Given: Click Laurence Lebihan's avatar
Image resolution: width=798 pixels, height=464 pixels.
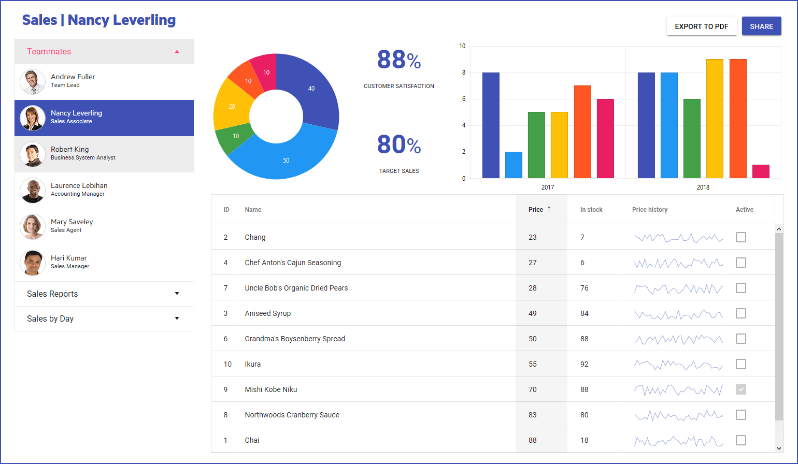Looking at the screenshot, I should click(33, 191).
